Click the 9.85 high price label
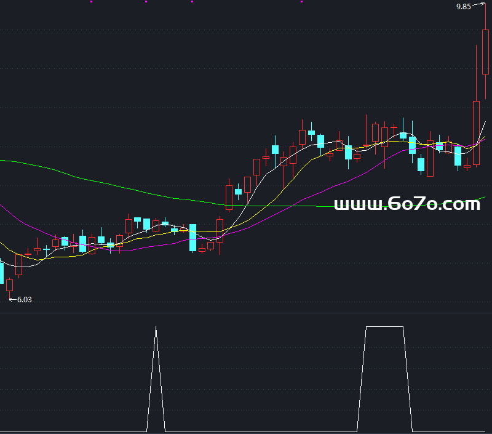 click(463, 7)
